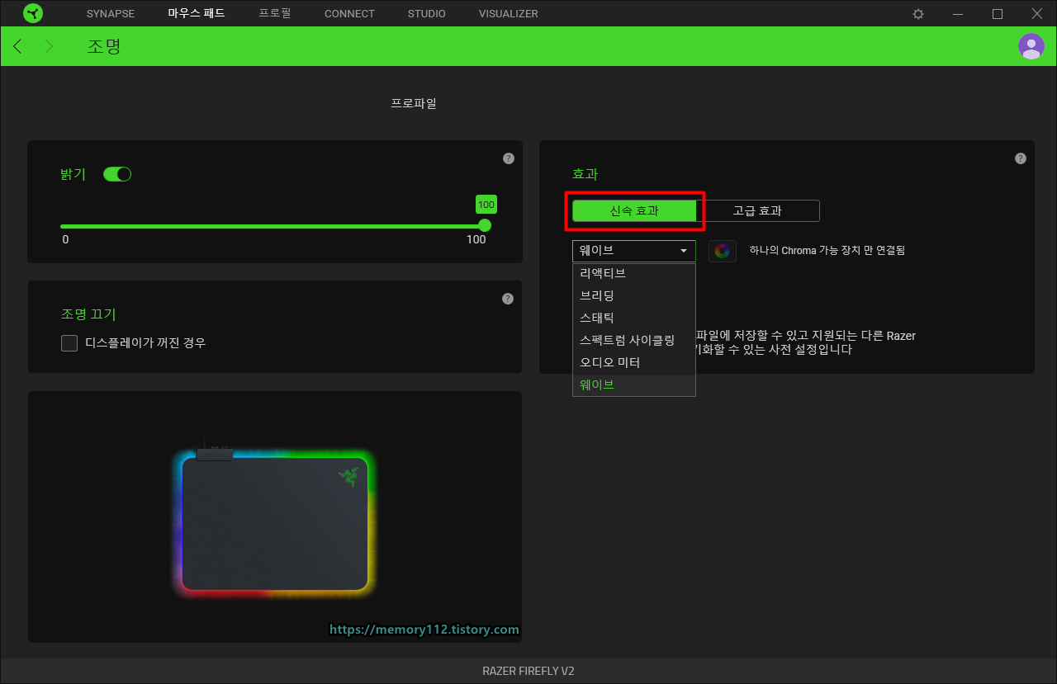Open the 웨이브 effect dropdown
Image resolution: width=1057 pixels, height=684 pixels.
coord(634,251)
